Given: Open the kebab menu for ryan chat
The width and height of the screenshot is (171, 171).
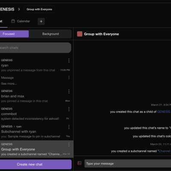Looking at the screenshot, I should tap(69, 61).
